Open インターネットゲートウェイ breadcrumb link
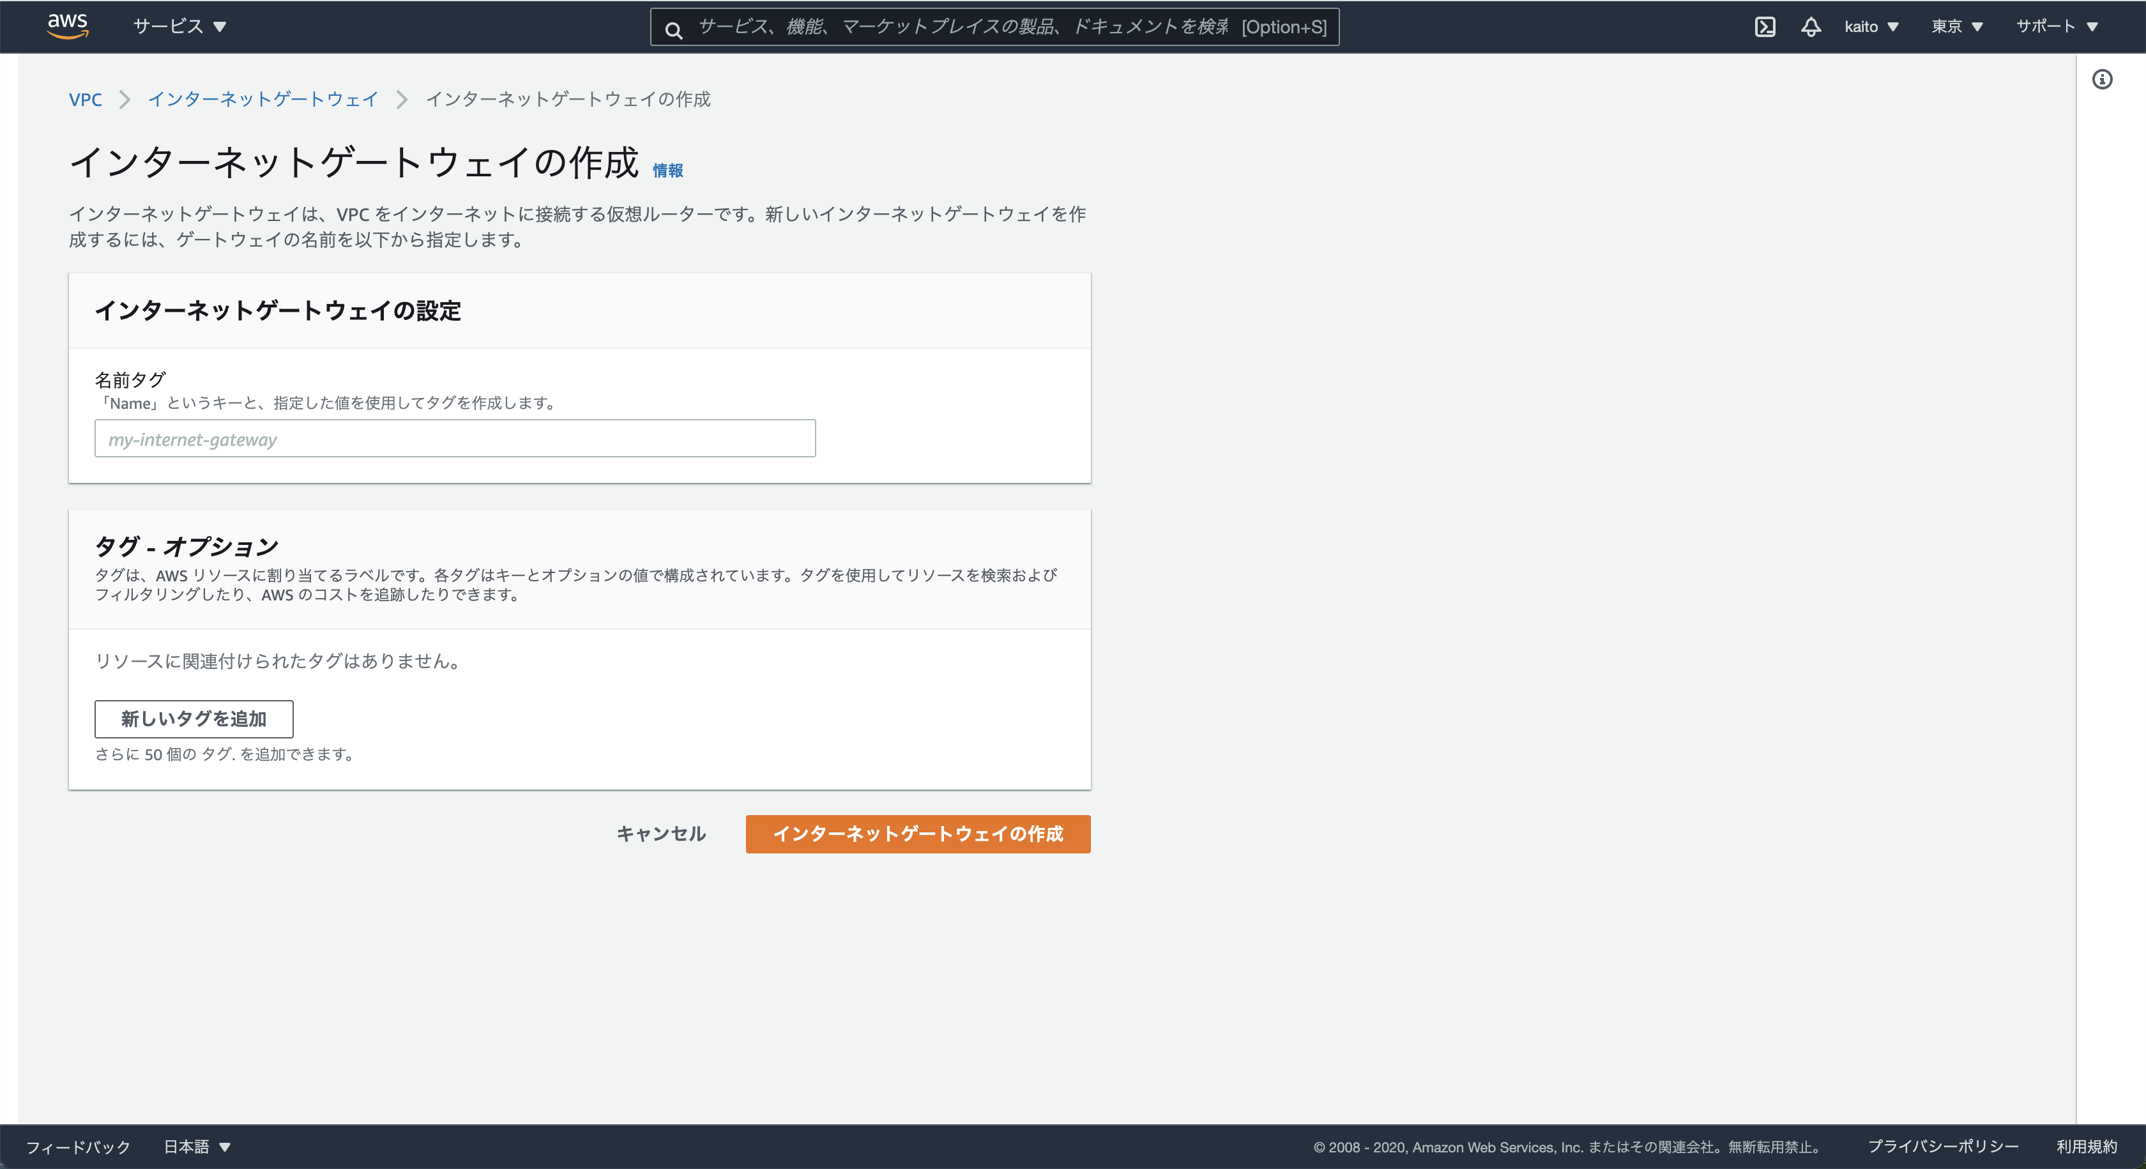 tap(263, 99)
